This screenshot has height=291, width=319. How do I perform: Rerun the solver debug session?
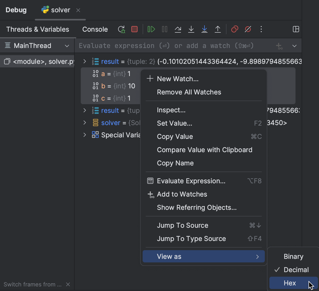tap(121, 29)
